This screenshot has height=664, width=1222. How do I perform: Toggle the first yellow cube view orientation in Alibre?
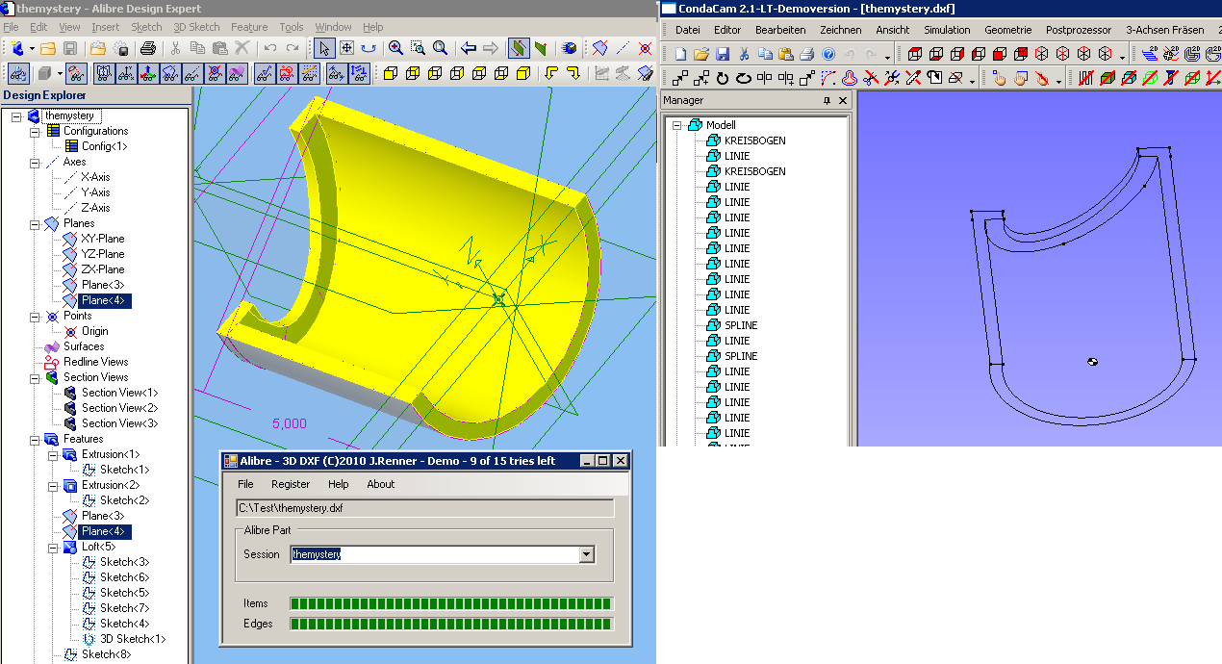(390, 73)
